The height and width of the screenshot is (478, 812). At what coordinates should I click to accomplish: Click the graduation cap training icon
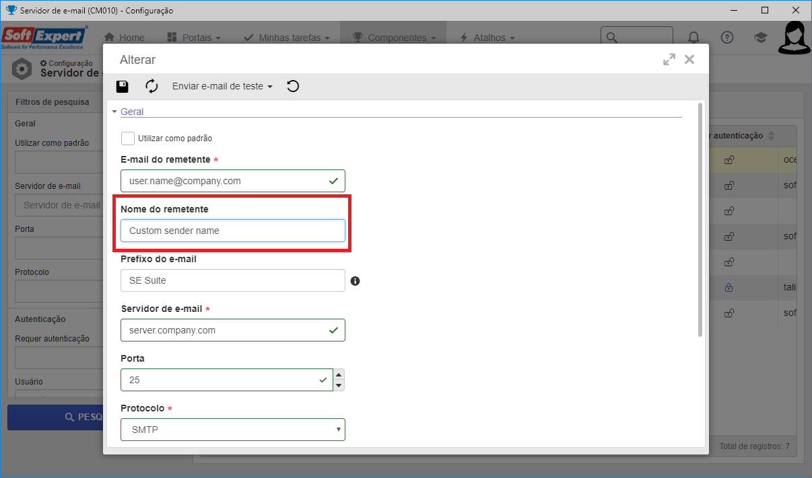761,38
